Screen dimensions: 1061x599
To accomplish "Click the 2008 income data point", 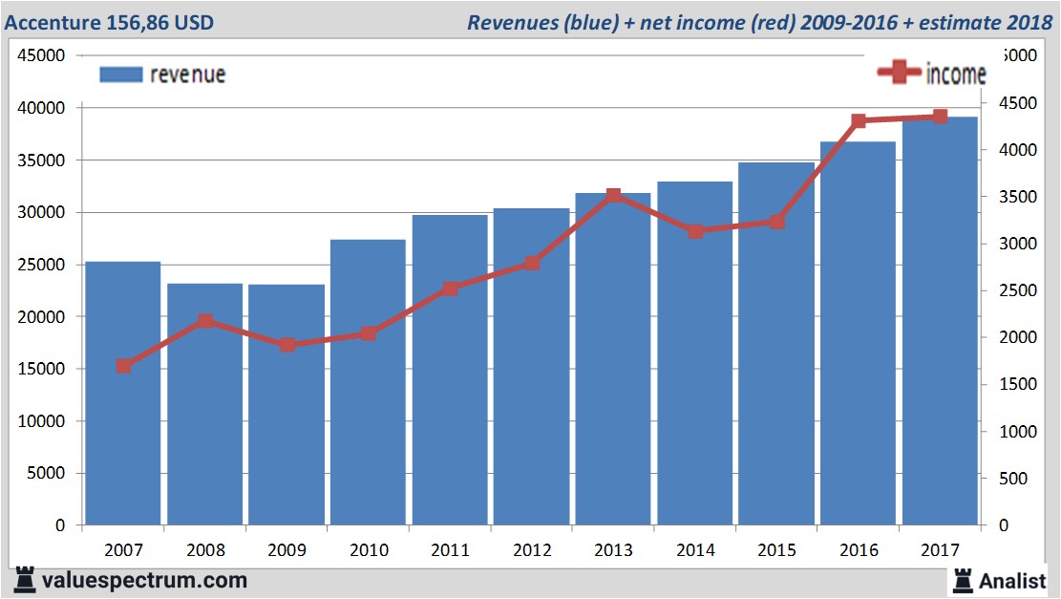I will pos(205,321).
